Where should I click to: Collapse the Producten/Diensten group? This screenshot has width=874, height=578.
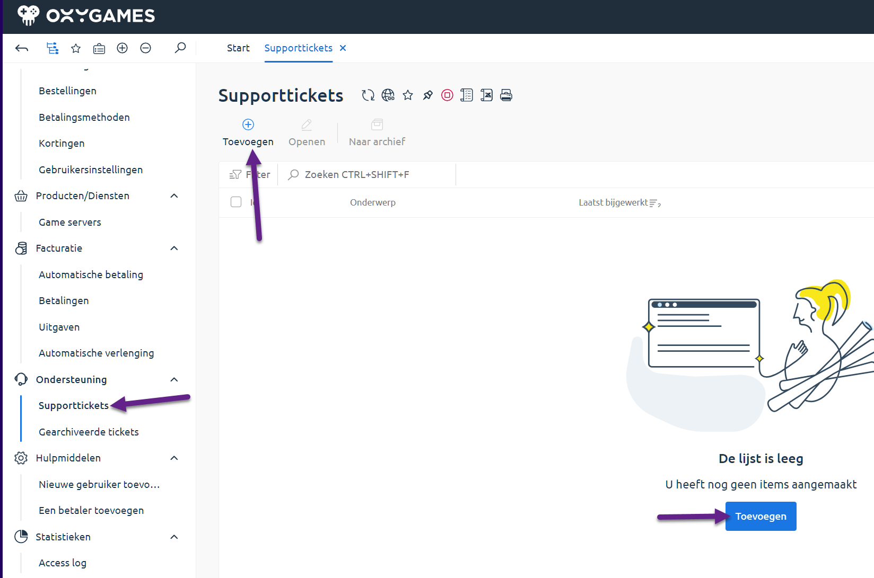pyautogui.click(x=174, y=196)
